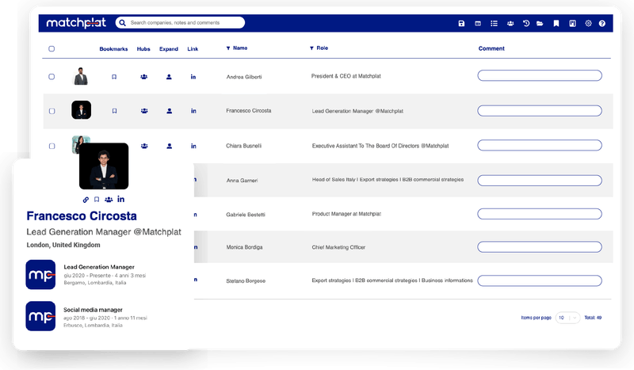Bookmark Francesco Circosta's row
Image resolution: width=634 pixels, height=370 pixels.
coord(114,111)
